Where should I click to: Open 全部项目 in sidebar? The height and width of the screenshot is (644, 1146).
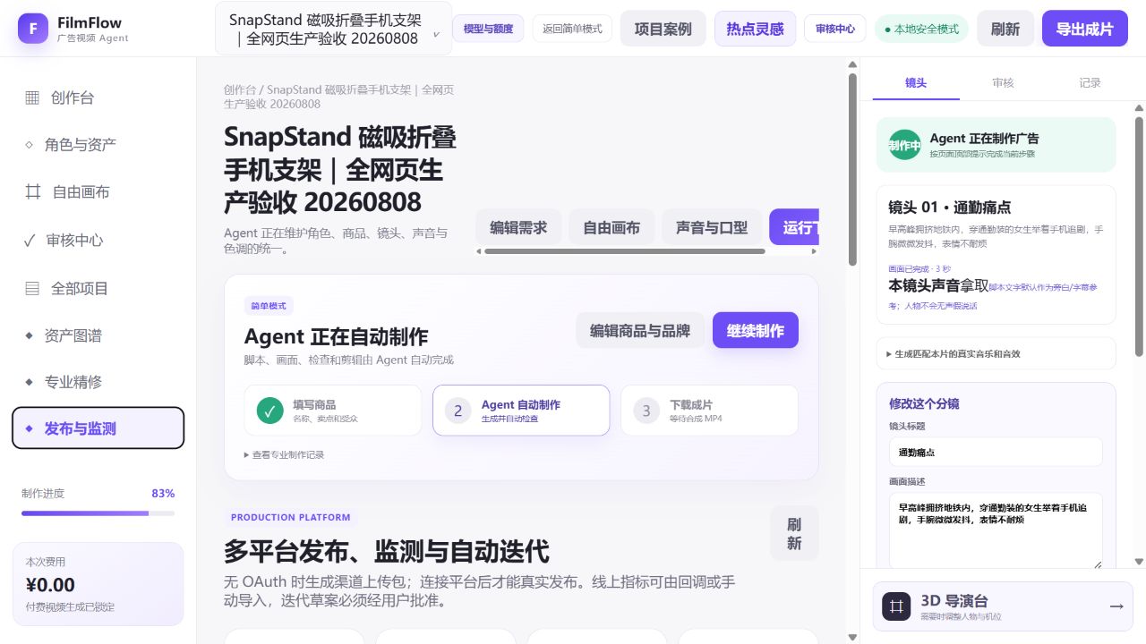(98, 288)
